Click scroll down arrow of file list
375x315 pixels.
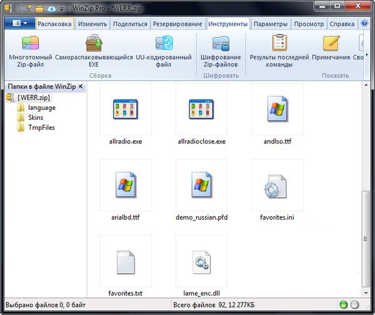coord(366,293)
